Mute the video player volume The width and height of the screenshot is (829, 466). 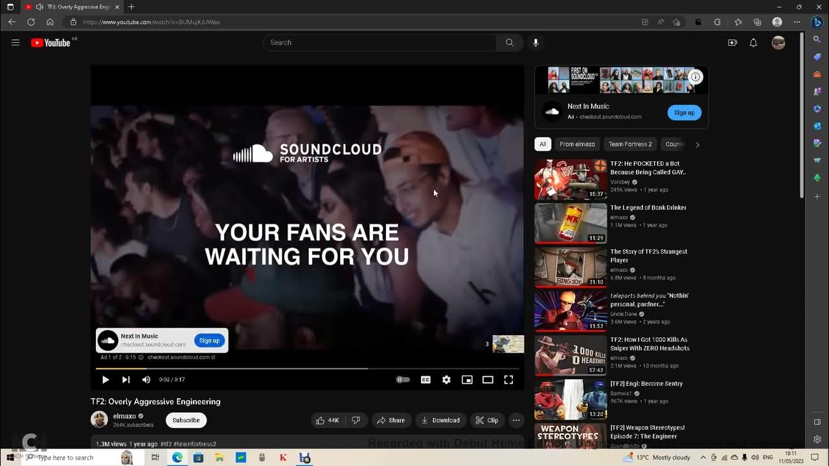point(146,380)
